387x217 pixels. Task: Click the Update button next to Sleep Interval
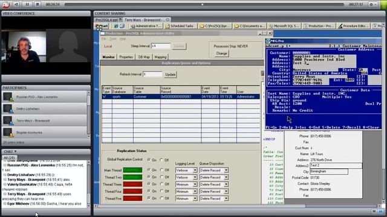pyautogui.click(x=179, y=46)
